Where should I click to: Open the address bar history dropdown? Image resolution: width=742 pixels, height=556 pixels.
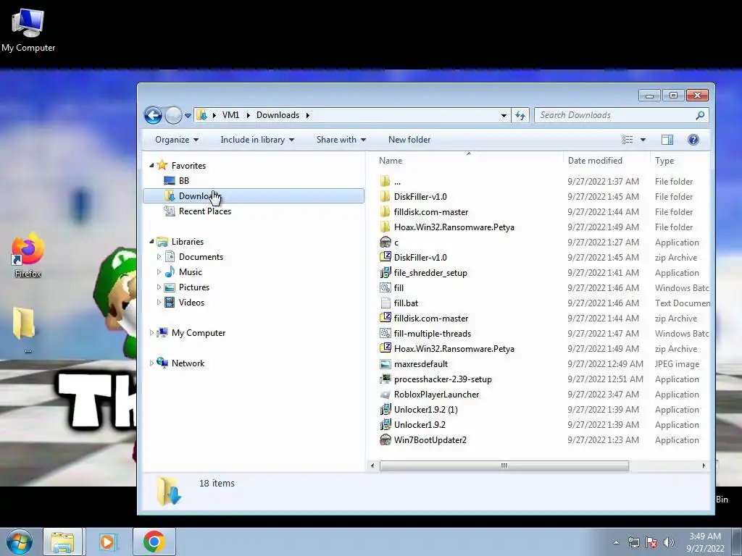[504, 115]
